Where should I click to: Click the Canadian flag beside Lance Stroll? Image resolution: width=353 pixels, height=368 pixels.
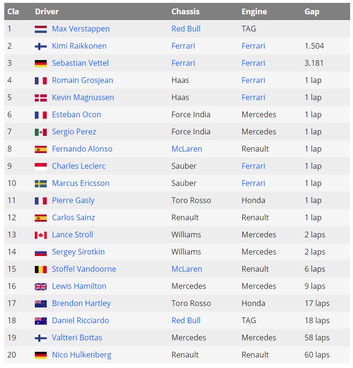(x=41, y=235)
